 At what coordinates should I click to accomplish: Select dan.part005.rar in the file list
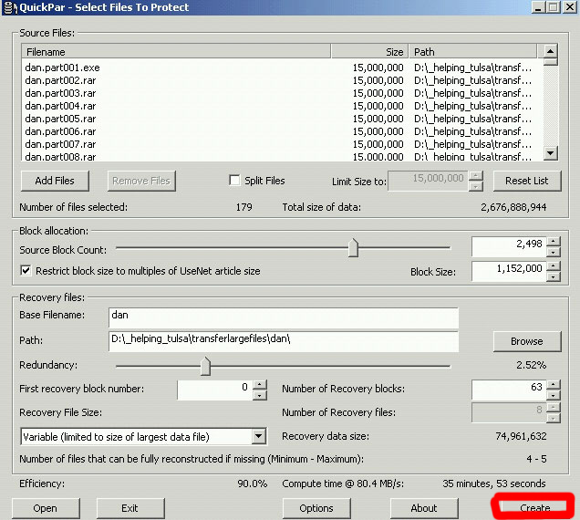click(x=61, y=119)
